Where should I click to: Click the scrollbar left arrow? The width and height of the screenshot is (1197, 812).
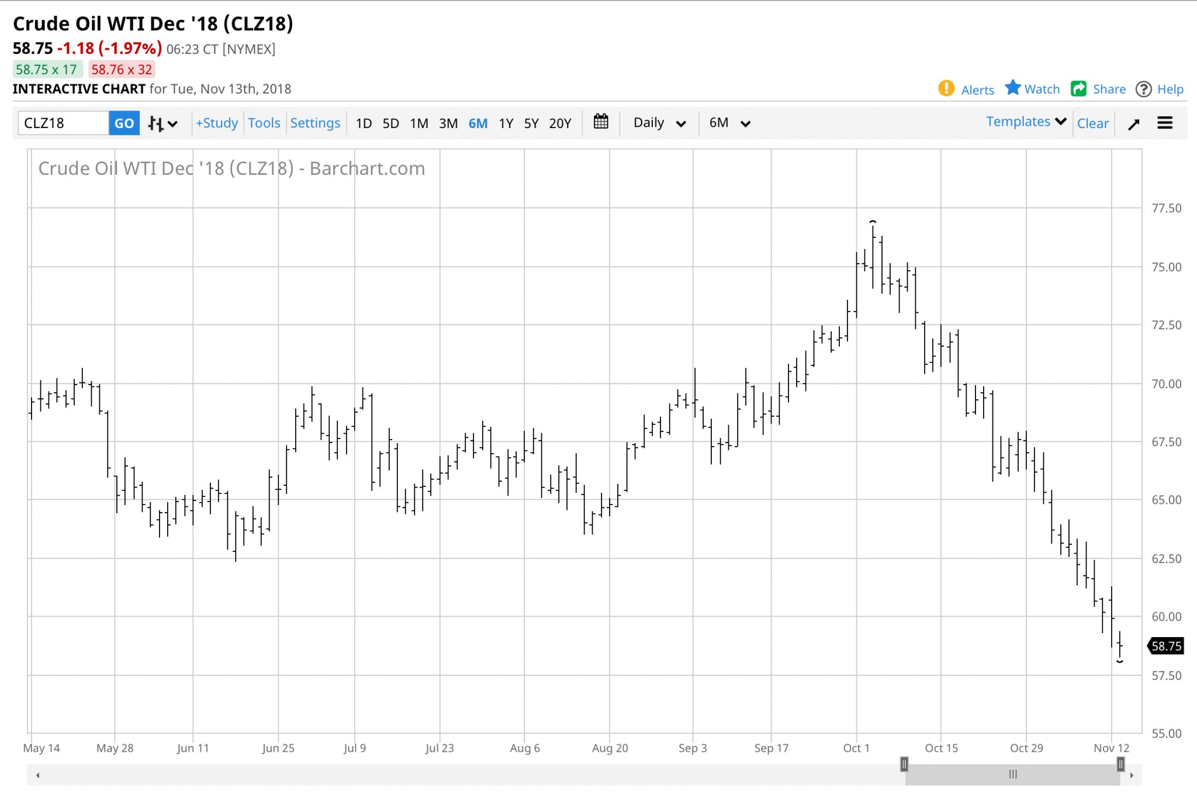pyautogui.click(x=38, y=775)
